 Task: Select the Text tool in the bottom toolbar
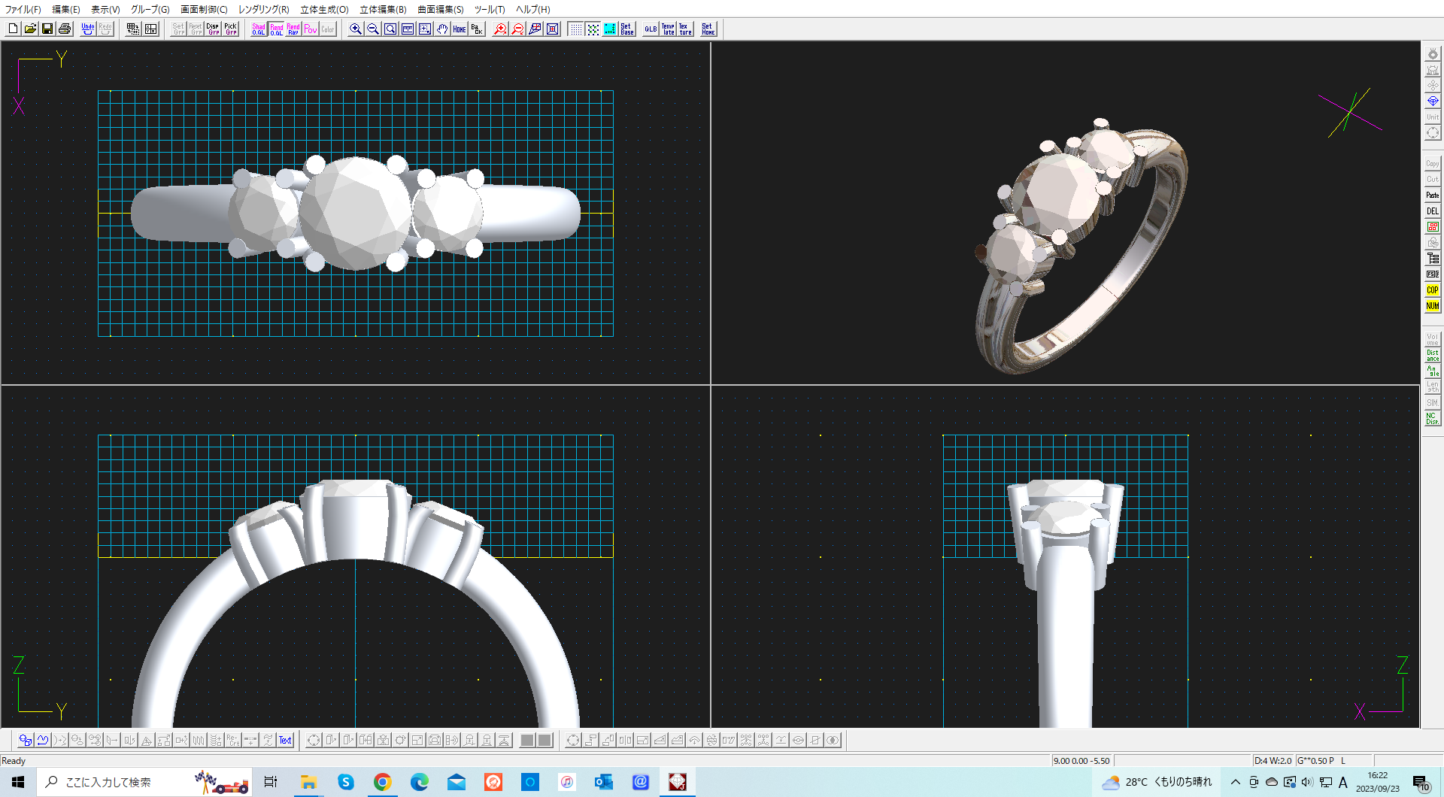click(x=285, y=740)
